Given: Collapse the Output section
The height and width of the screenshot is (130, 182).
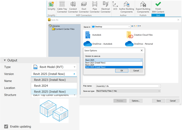Looking at the screenshot, I should tap(5, 60).
